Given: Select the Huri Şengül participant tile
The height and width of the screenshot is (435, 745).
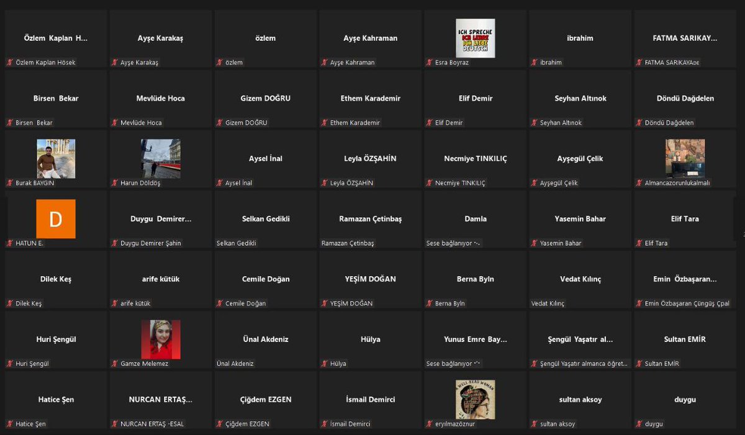Looking at the screenshot, I should coord(56,339).
